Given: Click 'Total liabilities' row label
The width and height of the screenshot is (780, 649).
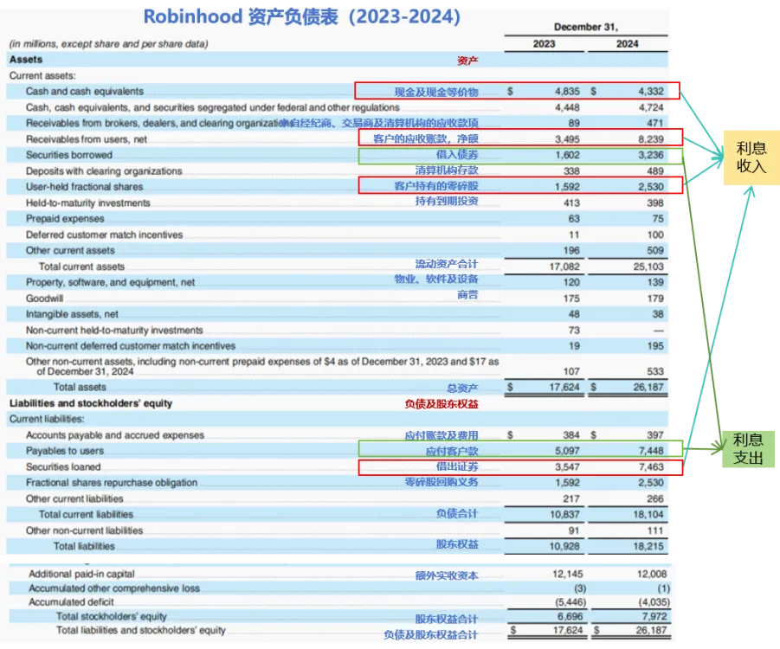Looking at the screenshot, I should click(x=84, y=546).
